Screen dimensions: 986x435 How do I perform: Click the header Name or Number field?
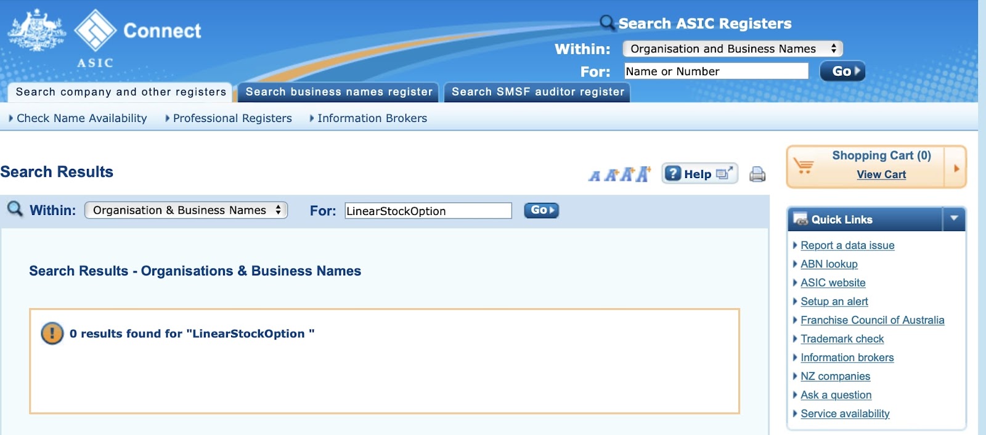tap(716, 71)
